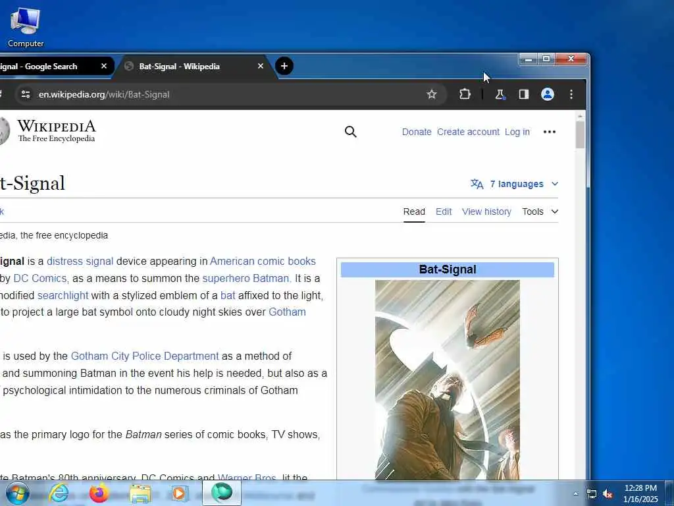Screen dimensions: 674x506
Task: Open the network tray icon
Action: [x=592, y=494]
